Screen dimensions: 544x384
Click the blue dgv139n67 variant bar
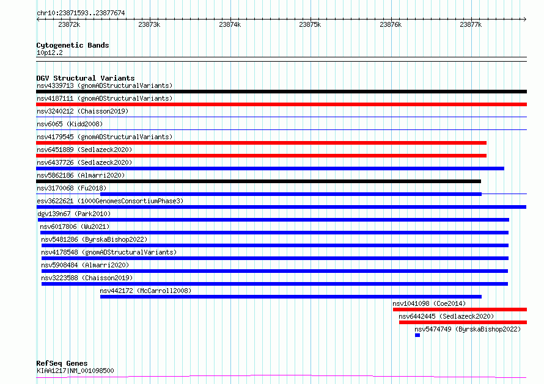point(273,220)
